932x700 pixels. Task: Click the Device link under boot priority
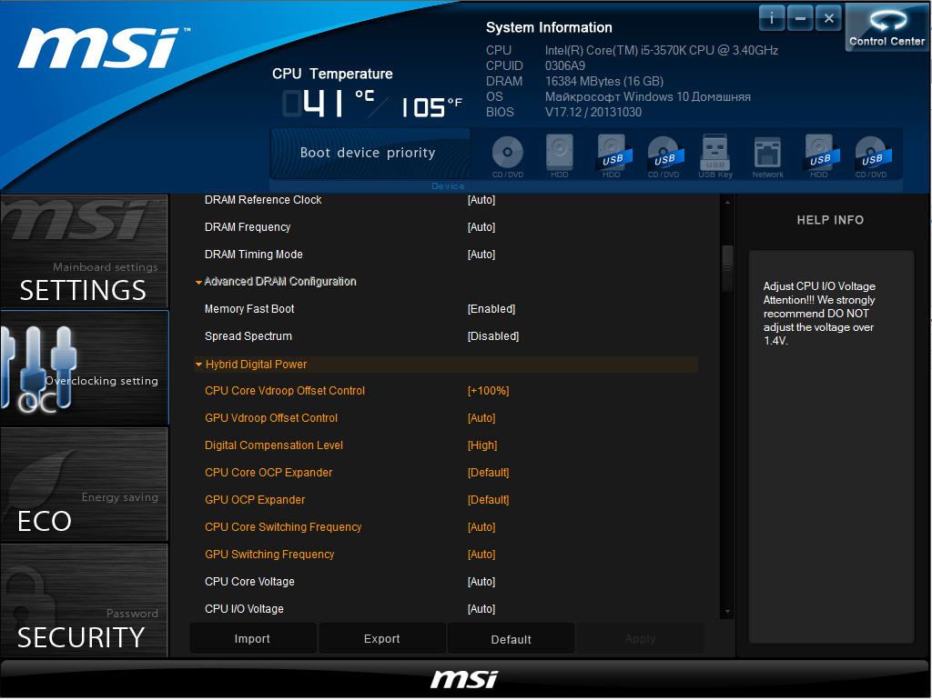(448, 186)
